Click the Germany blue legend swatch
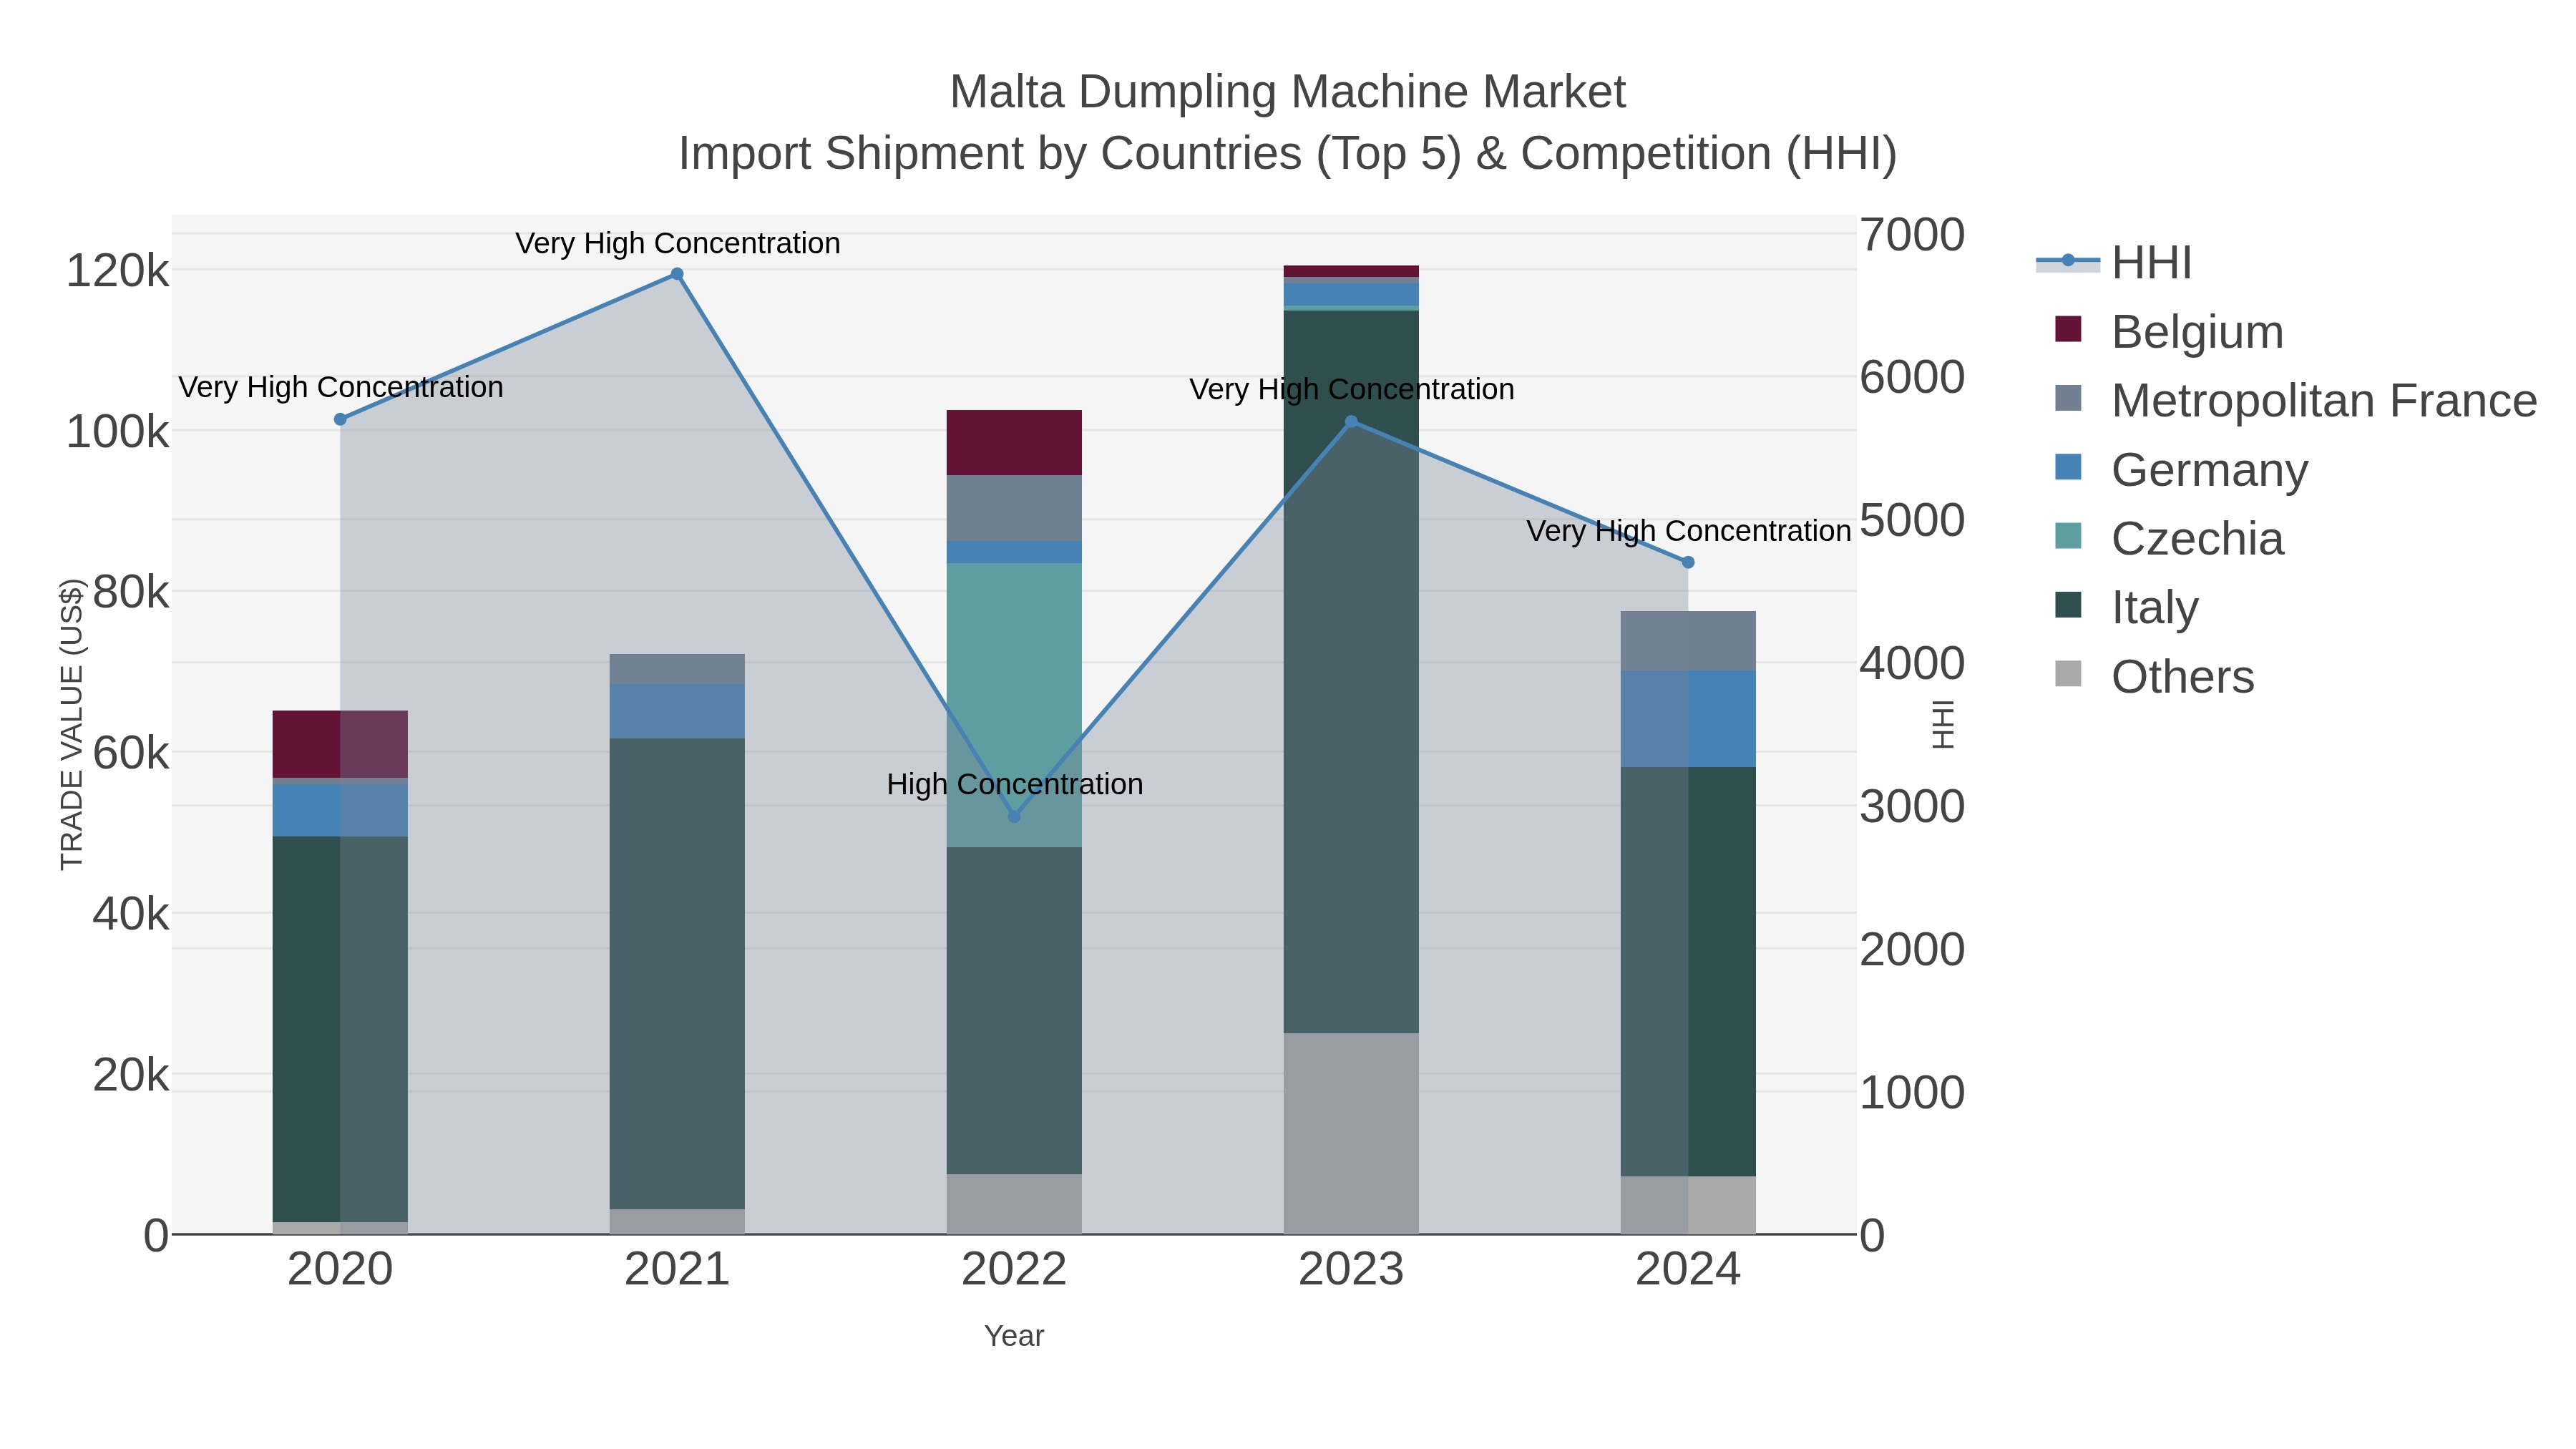Screen dimensions: 2576x1449 coord(2068,467)
